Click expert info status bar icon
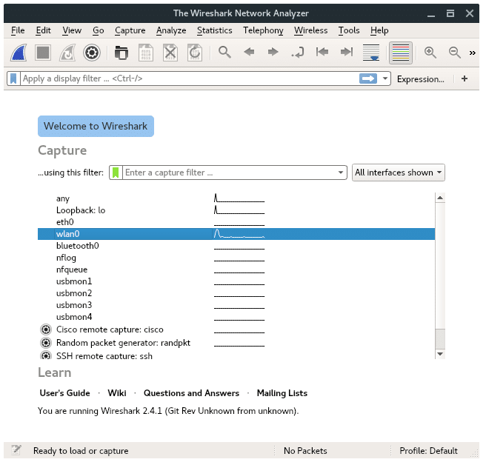The height and width of the screenshot is (465, 486). [x=16, y=450]
